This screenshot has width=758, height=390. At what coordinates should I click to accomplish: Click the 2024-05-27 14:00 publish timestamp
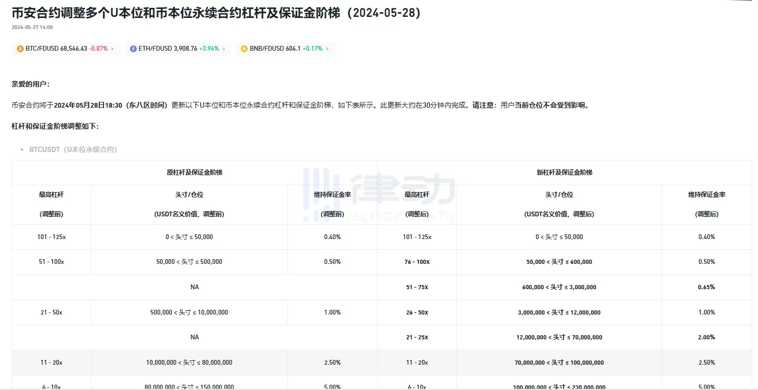[x=32, y=27]
